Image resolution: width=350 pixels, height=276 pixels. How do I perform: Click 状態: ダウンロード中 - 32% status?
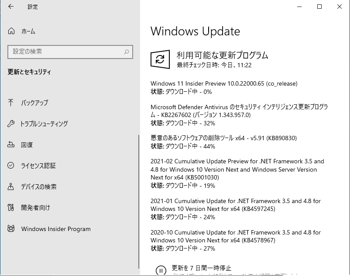[x=183, y=123]
